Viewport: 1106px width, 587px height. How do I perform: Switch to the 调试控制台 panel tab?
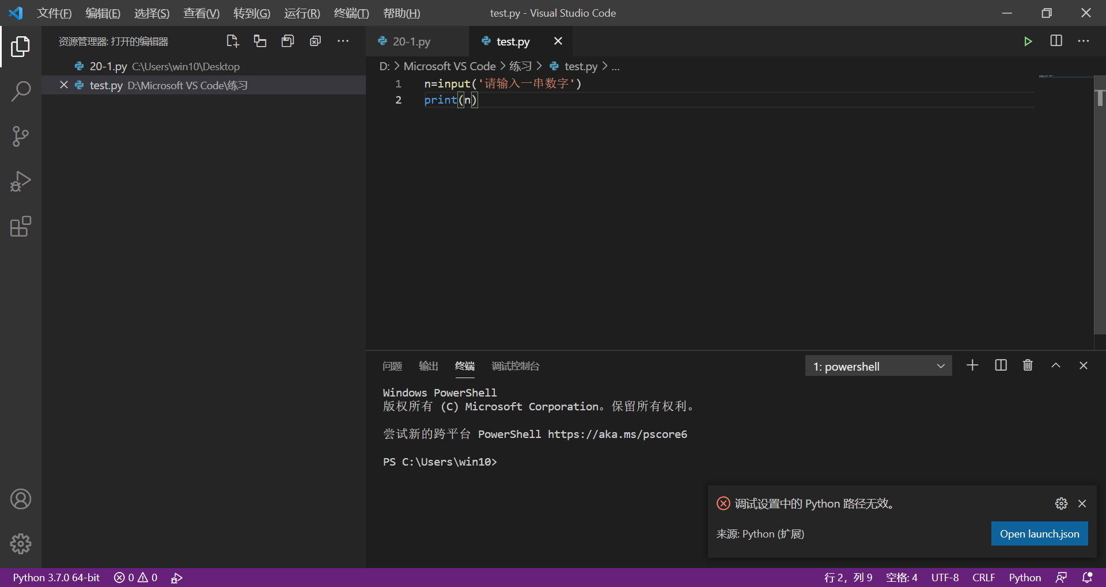[x=516, y=366]
